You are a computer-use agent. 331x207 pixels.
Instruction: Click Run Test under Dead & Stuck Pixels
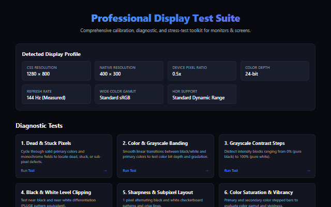[27, 170]
